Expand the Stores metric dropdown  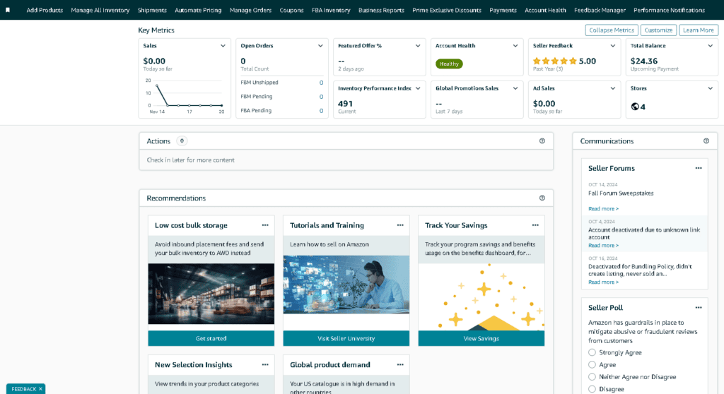(x=710, y=88)
